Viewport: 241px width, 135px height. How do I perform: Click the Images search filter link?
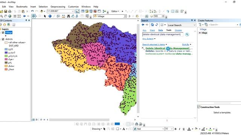point(178,30)
